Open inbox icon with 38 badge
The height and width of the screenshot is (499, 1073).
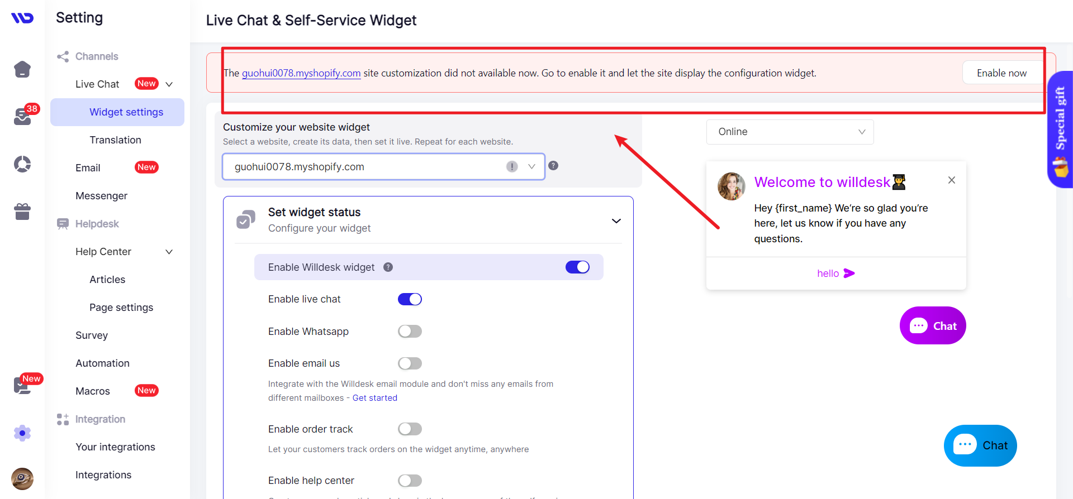coord(22,116)
